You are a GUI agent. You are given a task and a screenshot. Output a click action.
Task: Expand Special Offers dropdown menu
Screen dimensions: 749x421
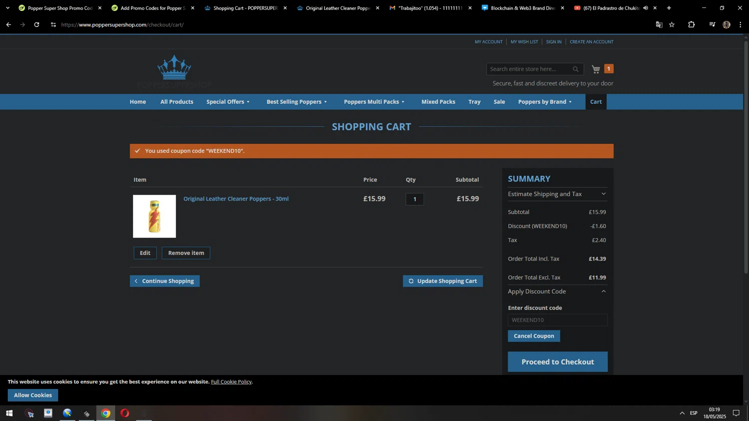point(228,102)
